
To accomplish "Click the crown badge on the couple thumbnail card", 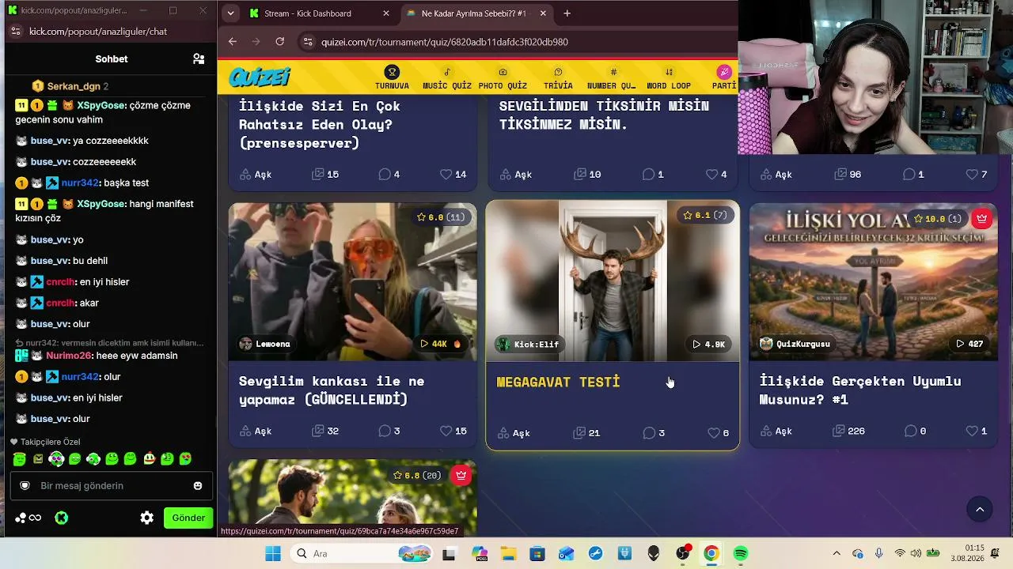I will (x=461, y=475).
